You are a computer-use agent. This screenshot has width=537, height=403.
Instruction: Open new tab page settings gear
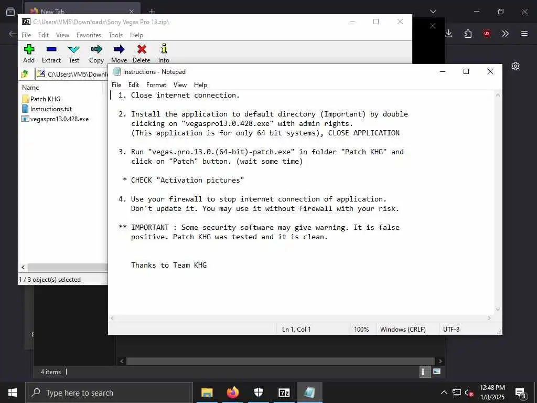515,66
